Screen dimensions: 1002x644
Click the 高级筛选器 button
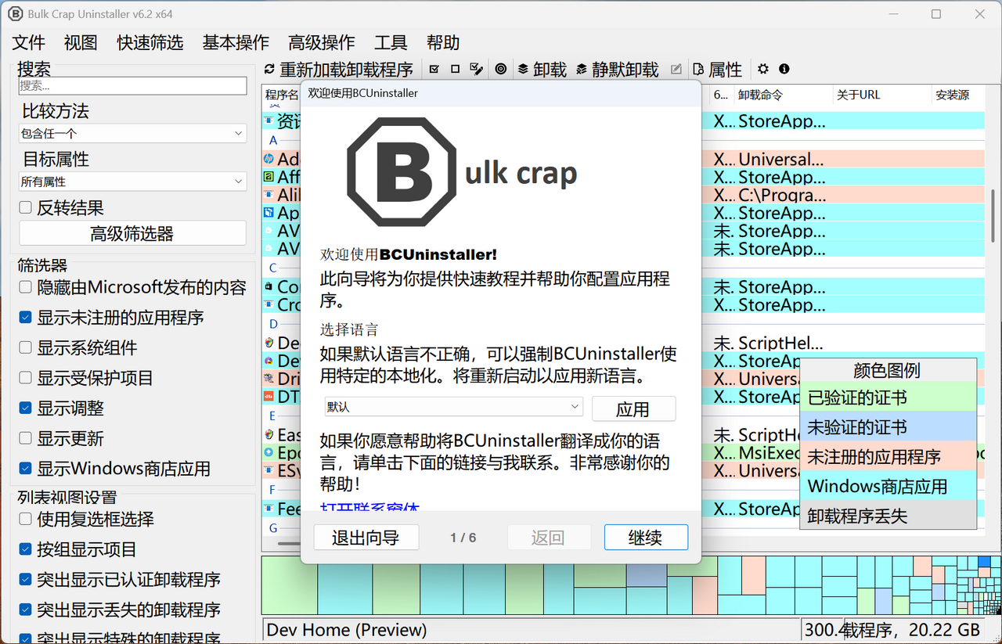point(132,233)
